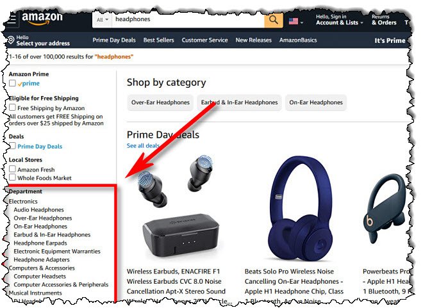Open the hamburger menu icon

12,20
